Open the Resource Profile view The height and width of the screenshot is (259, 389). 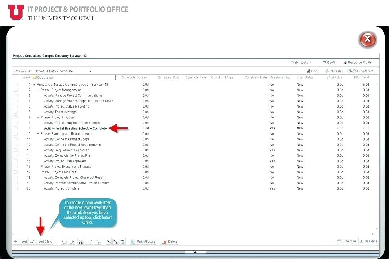point(357,63)
